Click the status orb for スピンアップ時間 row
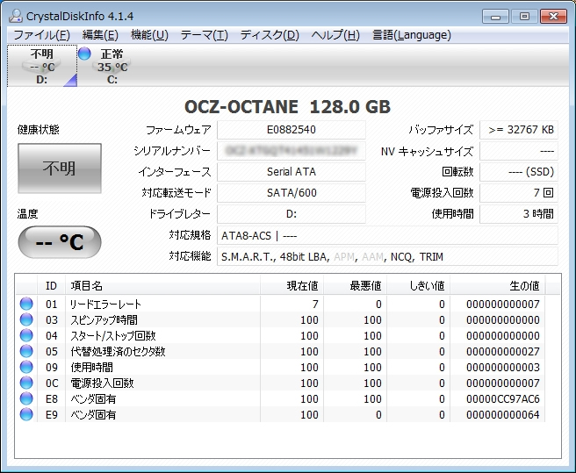The height and width of the screenshot is (473, 576). click(26, 319)
